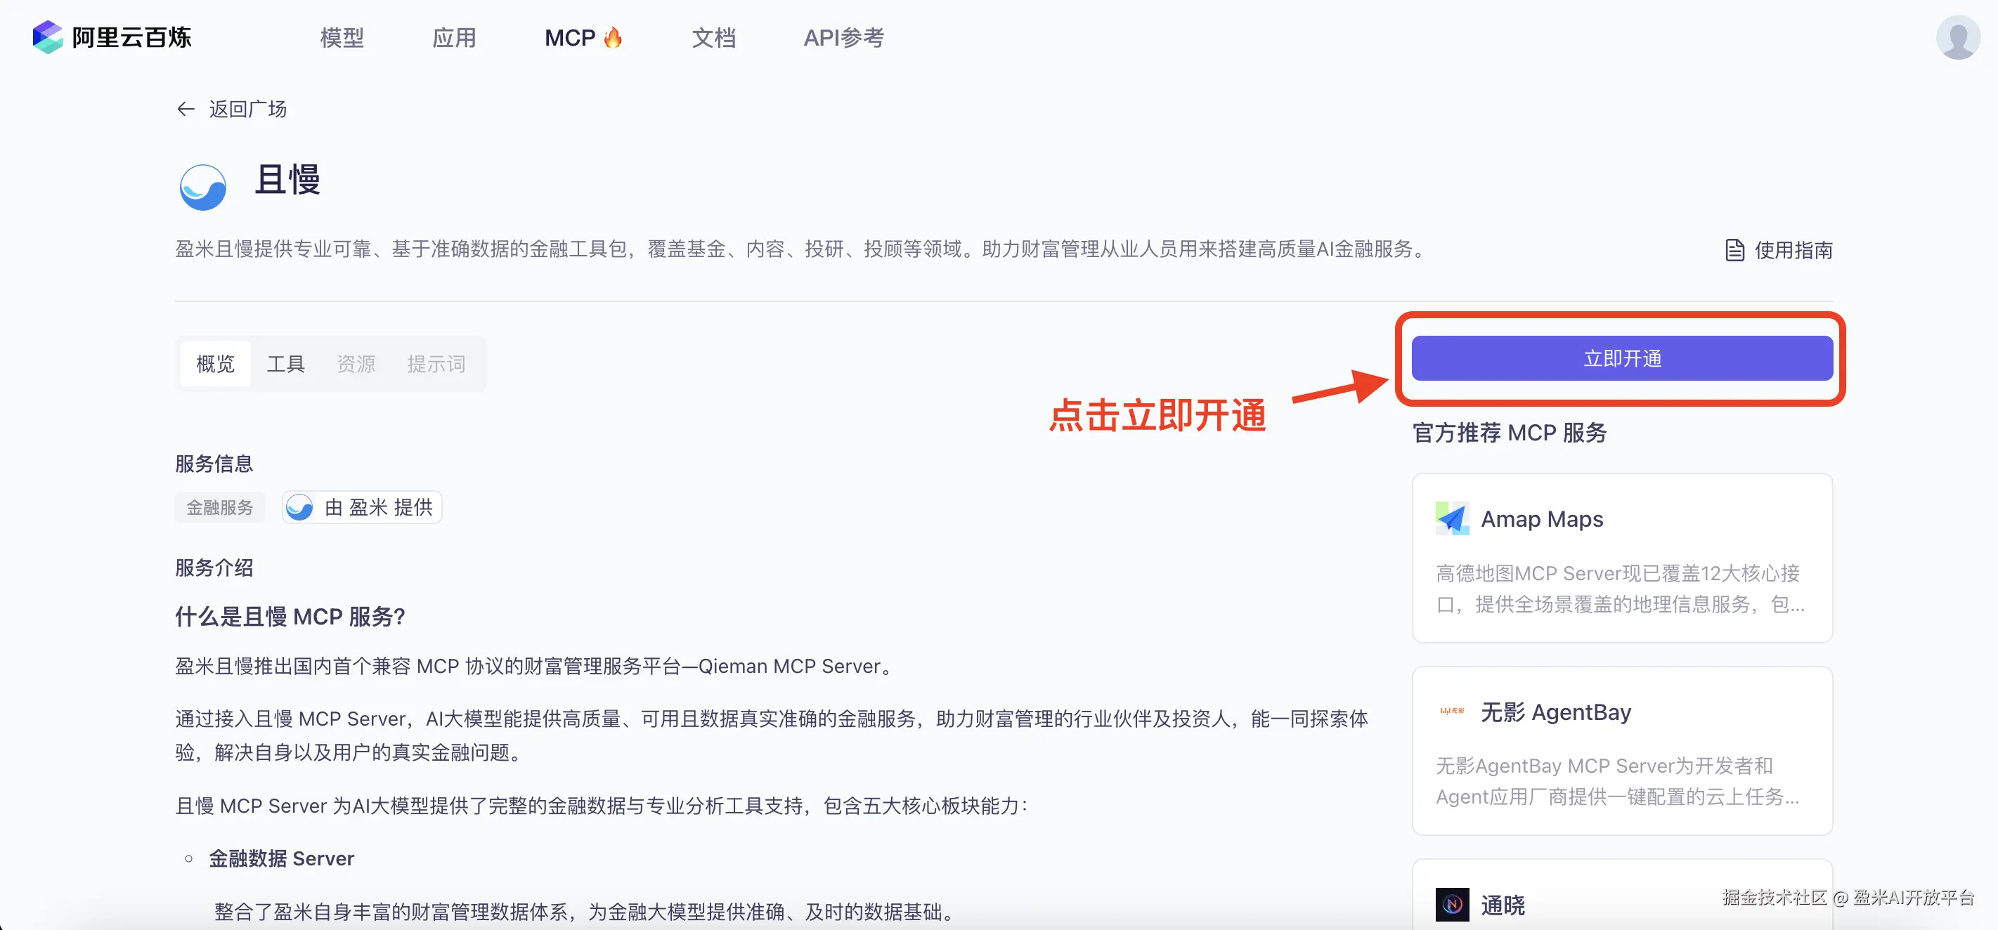Click the 金融服务 category tag
Screen dimensions: 1998x930
point(219,508)
